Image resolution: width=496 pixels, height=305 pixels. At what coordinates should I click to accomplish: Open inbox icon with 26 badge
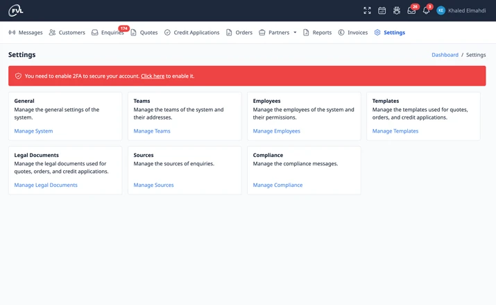pos(411,10)
